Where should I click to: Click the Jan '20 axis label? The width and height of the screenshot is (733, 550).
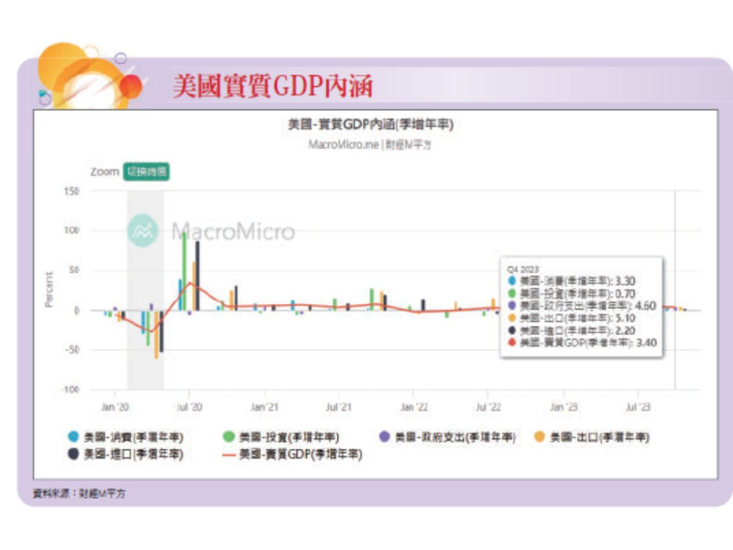(x=115, y=407)
